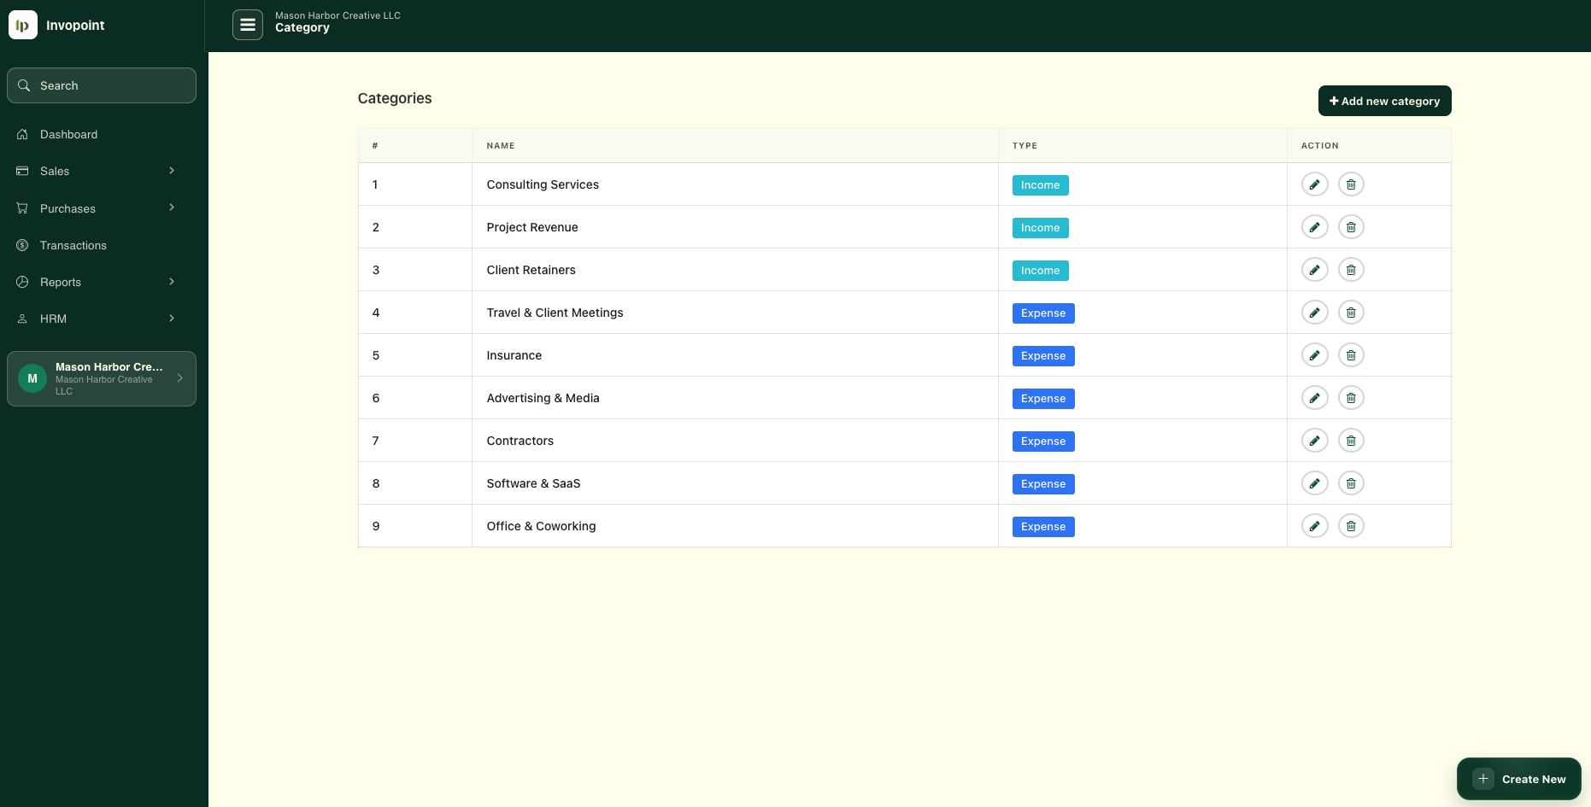Edit the Software & SaaS category
The width and height of the screenshot is (1591, 807).
pyautogui.click(x=1314, y=483)
